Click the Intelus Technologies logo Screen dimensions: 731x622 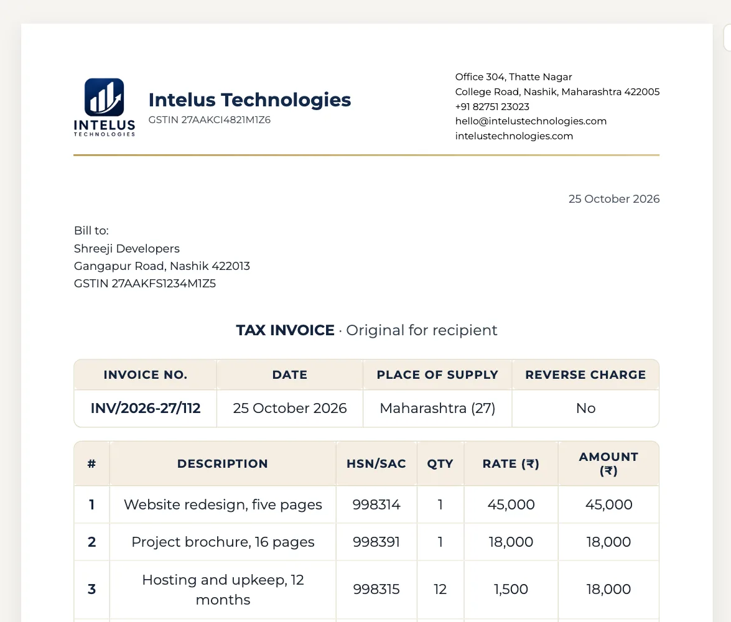click(x=105, y=107)
